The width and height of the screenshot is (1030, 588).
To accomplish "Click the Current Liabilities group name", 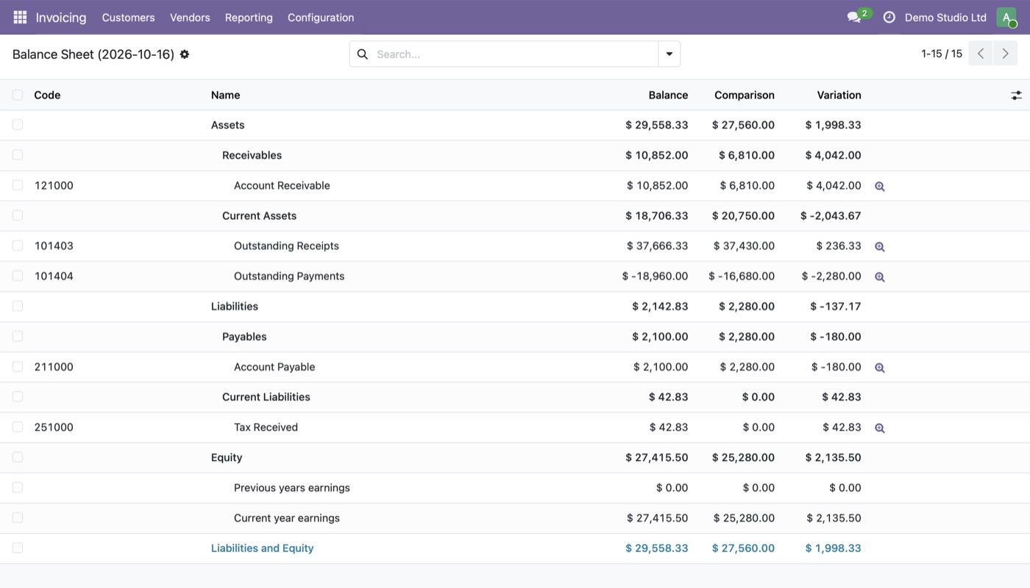I will [266, 397].
